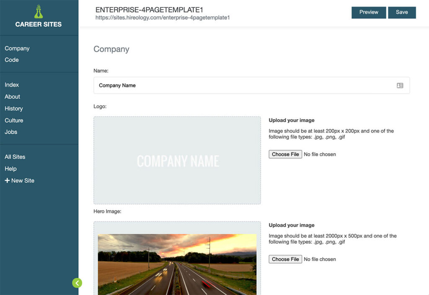Click the plus icon beside New Site

(x=7, y=180)
